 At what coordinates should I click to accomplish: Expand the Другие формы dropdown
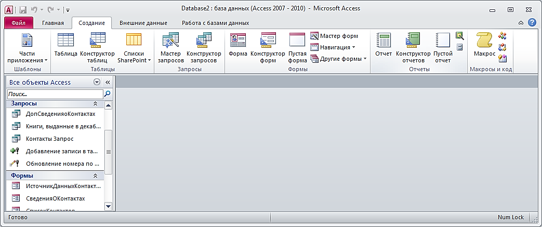coord(338,59)
